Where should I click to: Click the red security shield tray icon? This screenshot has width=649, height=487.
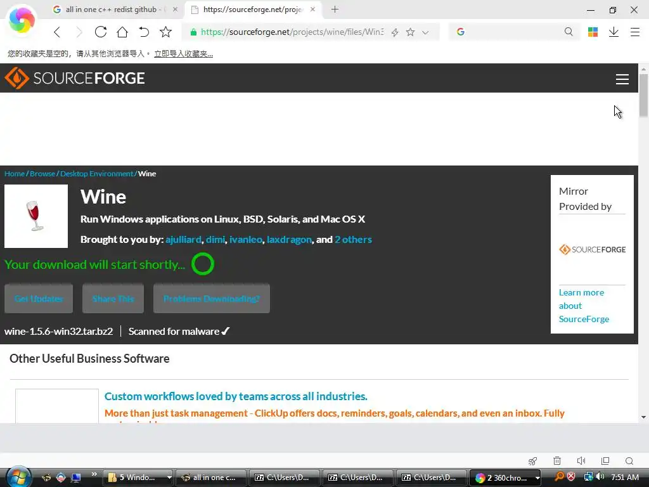[x=571, y=477]
